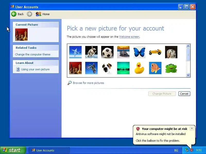Click the grayed Forward arrow button

tap(29, 14)
